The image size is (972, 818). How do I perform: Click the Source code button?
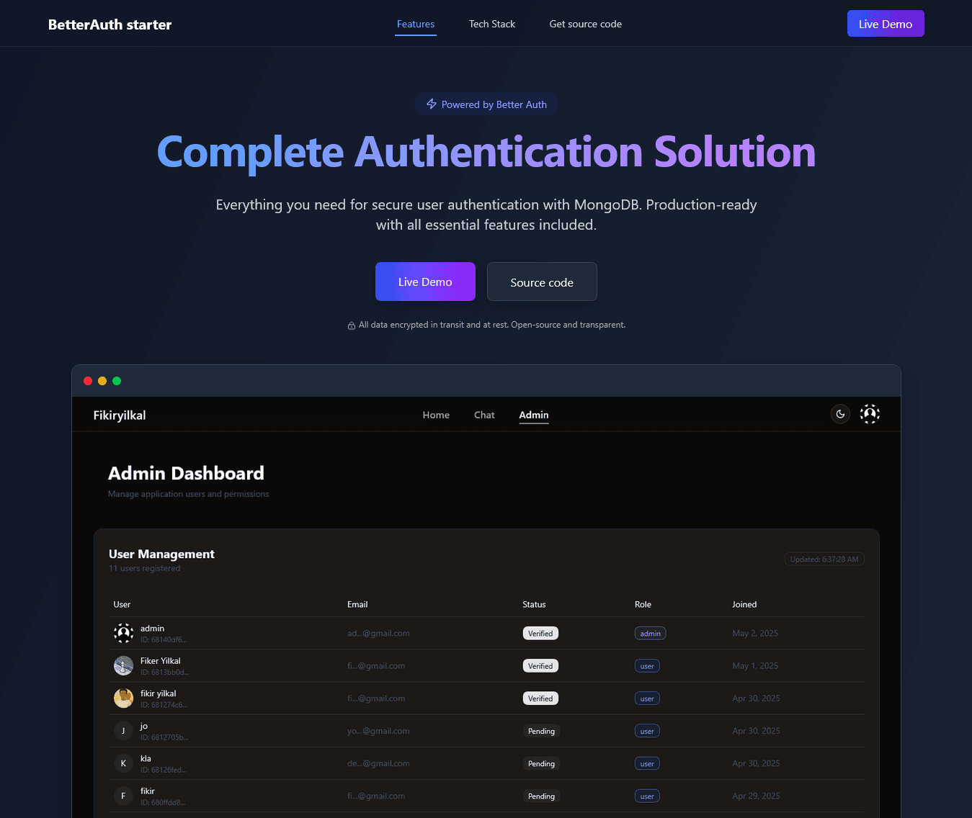click(x=542, y=282)
